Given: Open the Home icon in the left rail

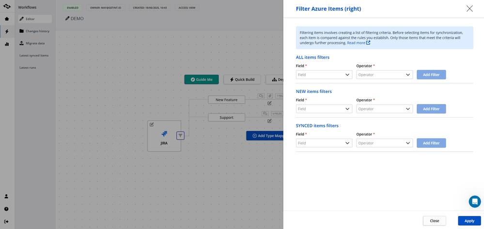Looking at the screenshot, I should click(x=7, y=19).
